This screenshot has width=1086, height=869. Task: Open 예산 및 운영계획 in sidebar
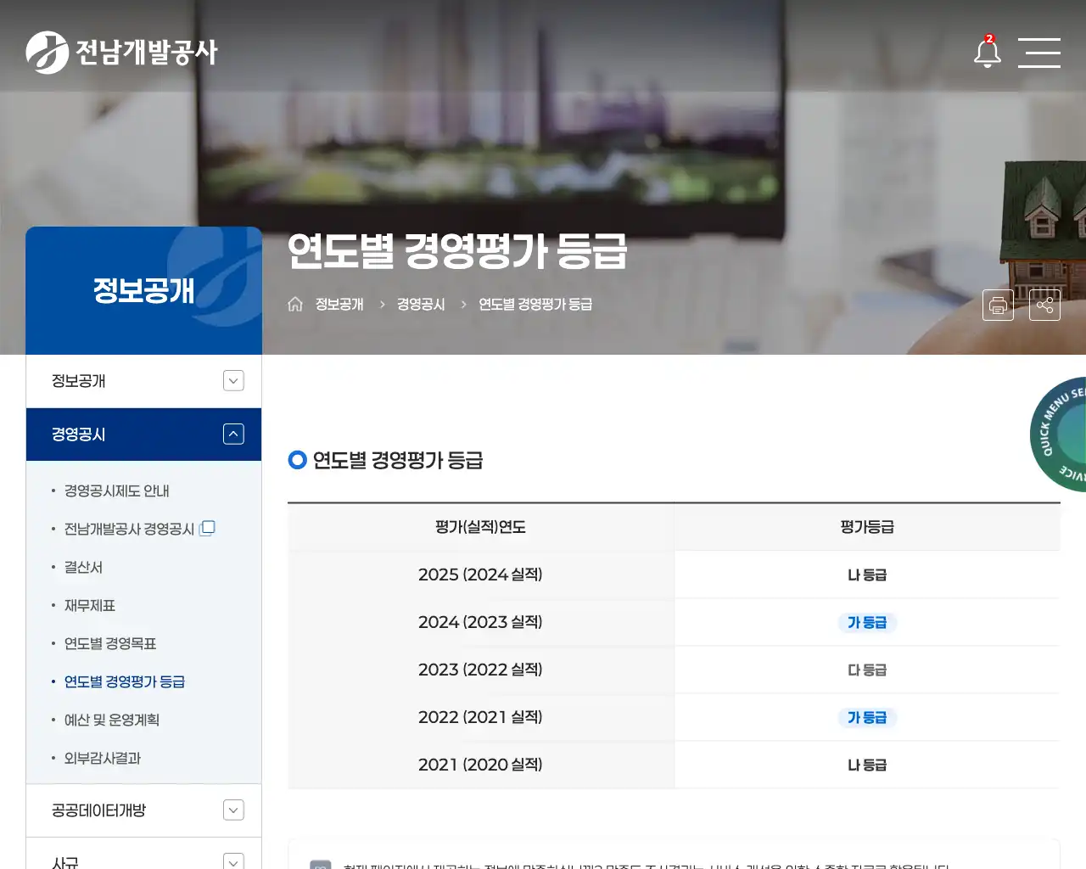(112, 720)
